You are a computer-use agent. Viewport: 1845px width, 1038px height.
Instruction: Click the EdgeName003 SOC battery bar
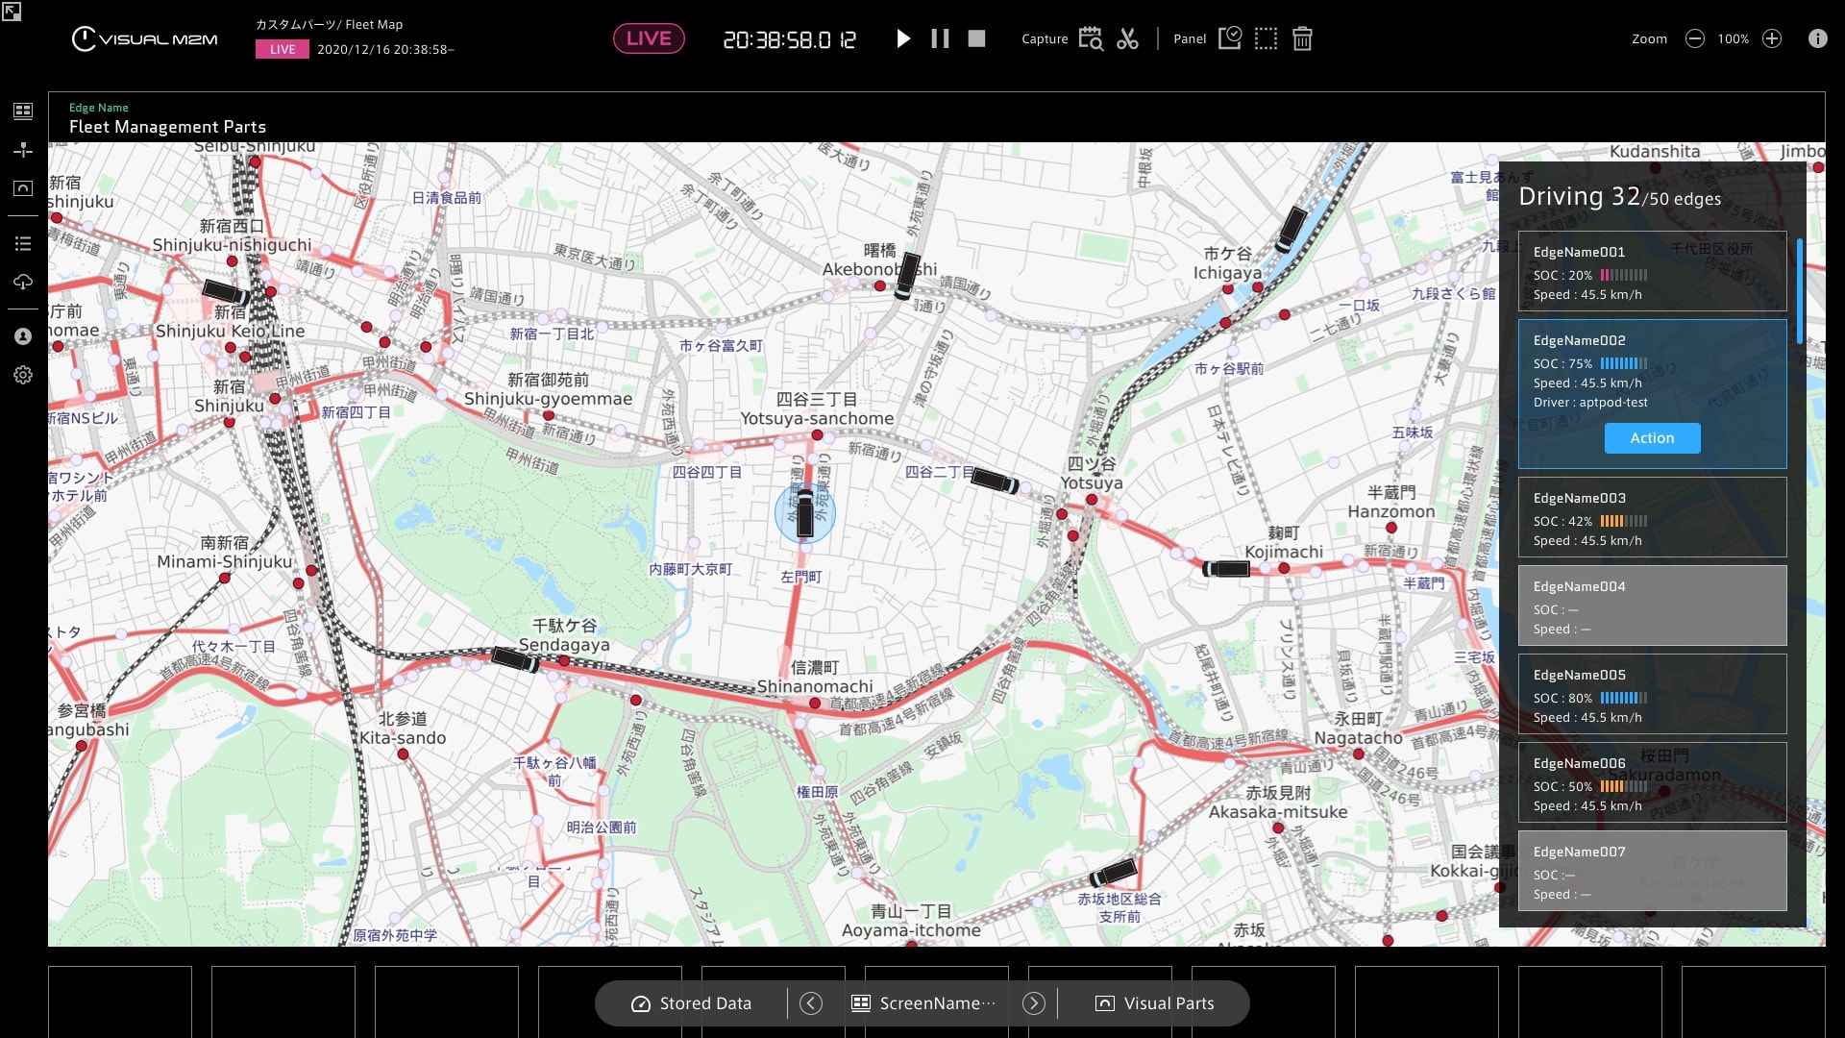point(1624,521)
